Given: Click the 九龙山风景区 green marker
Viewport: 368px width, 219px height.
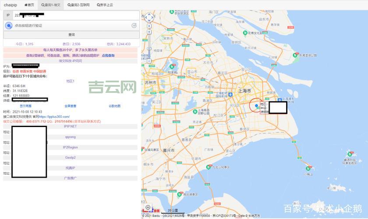Looking at the screenshot, I should [x=208, y=167].
